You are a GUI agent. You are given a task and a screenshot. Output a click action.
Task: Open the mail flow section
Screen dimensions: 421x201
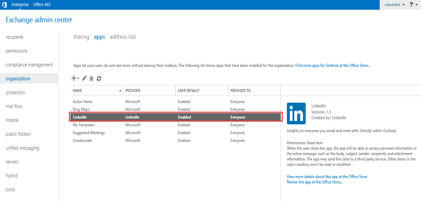(14, 106)
